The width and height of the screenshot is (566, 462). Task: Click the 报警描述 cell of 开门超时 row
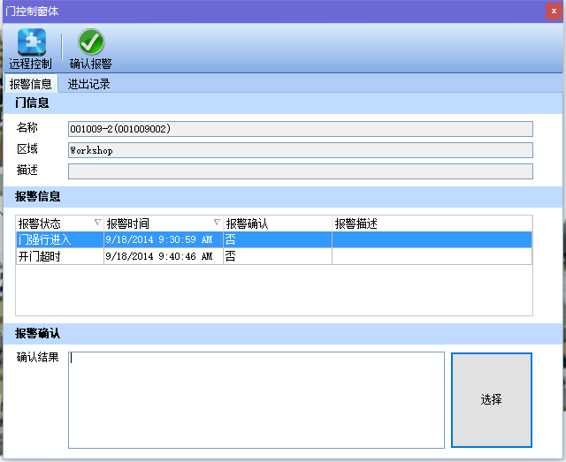[431, 256]
